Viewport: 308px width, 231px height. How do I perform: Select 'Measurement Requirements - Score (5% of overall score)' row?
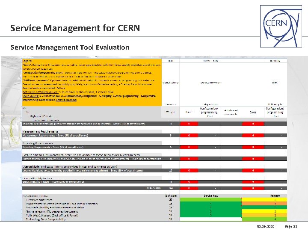(x=92, y=135)
